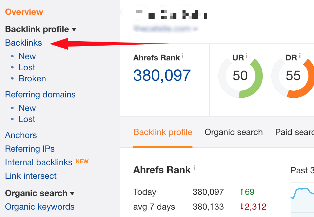Open the Overview page in sidebar
The width and height of the screenshot is (314, 217).
(x=24, y=12)
